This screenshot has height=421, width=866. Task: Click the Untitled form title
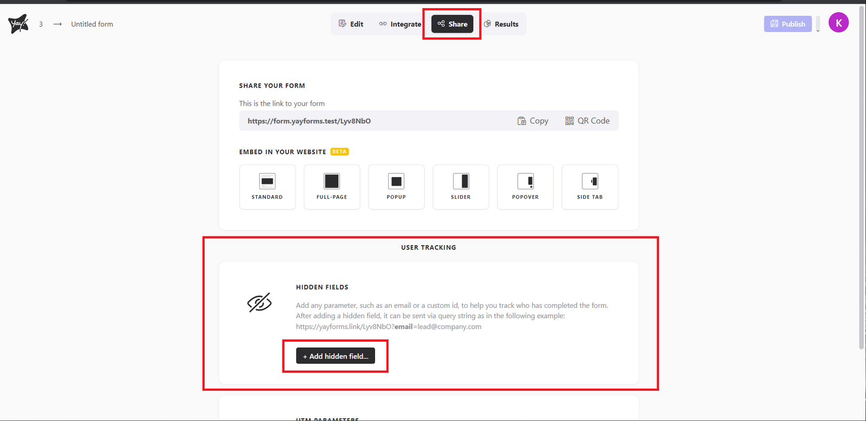92,24
